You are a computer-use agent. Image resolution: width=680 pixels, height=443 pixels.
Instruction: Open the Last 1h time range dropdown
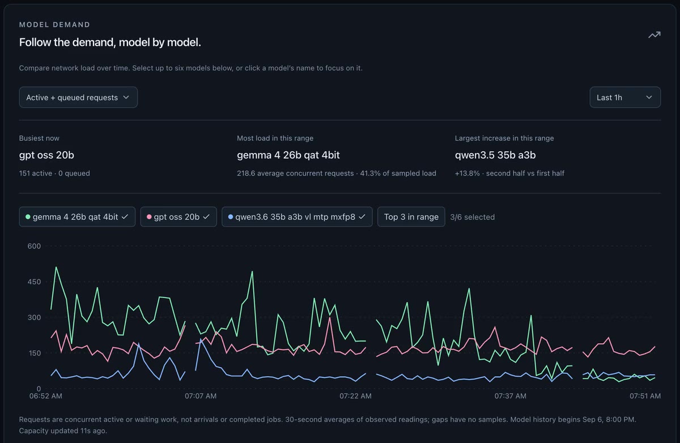coord(625,97)
